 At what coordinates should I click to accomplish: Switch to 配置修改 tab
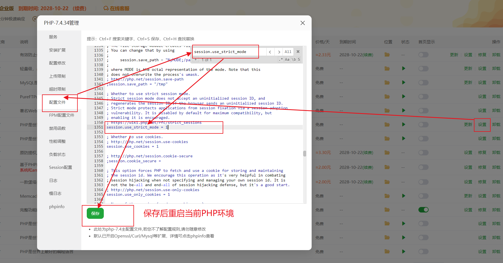57,63
